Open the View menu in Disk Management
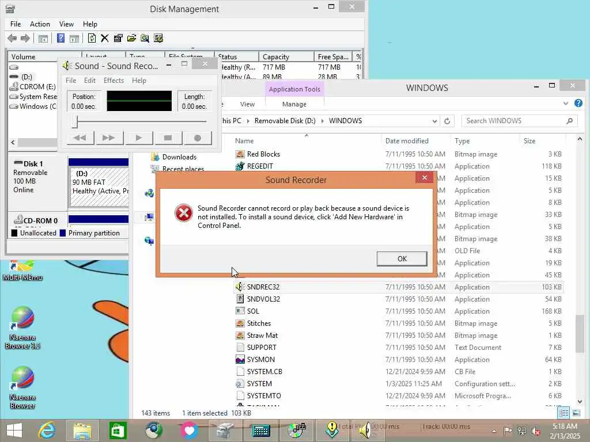Image resolution: width=590 pixels, height=442 pixels. pos(66,24)
